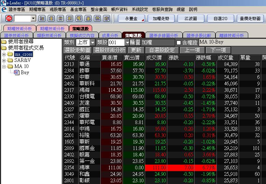The height and width of the screenshot is (184, 266).
Task: Click the 技 toolbar icon
Action: [x=97, y=18]
